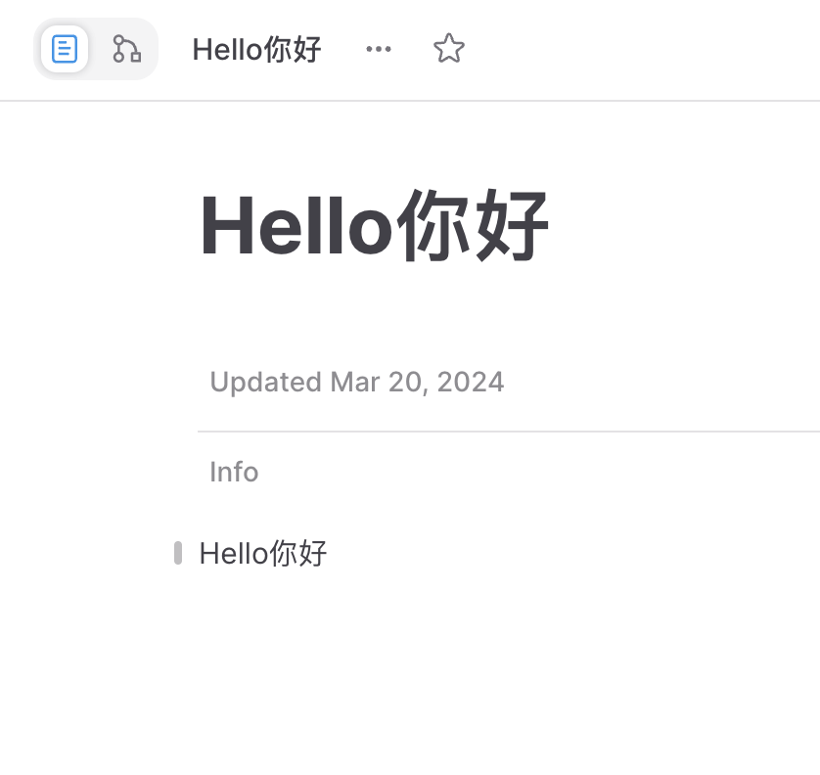Expand the Info section
820x775 pixels.
[x=234, y=472]
